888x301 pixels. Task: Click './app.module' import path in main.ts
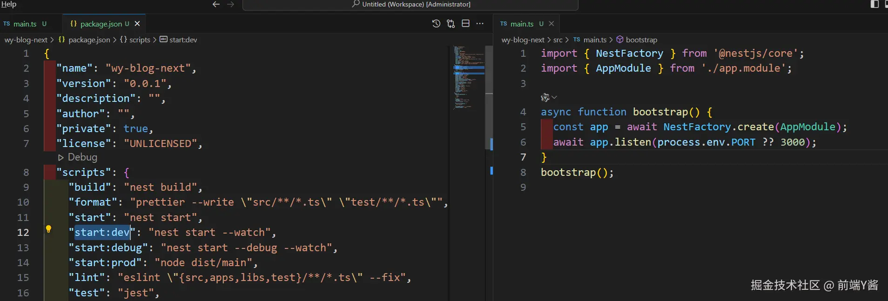click(744, 68)
